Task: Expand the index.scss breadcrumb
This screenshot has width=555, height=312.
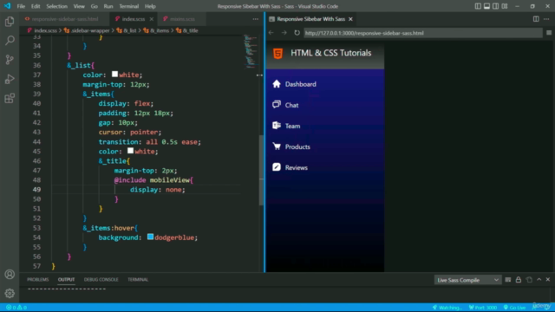Action: click(45, 31)
